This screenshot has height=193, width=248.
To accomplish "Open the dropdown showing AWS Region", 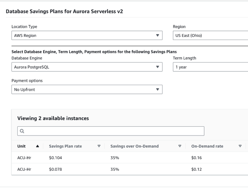I will (x=84, y=35).
